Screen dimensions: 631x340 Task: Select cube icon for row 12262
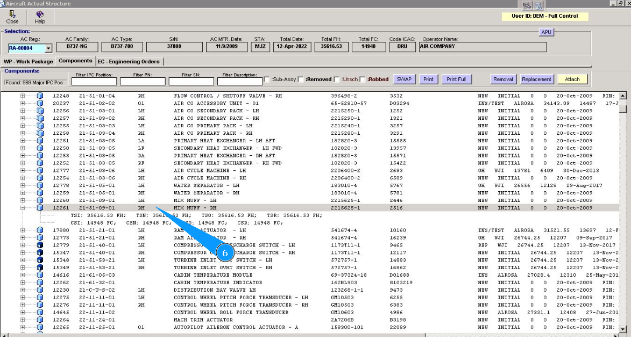40,283
